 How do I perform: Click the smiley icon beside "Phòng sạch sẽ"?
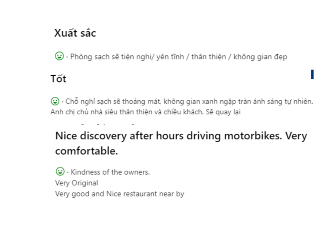pos(59,56)
